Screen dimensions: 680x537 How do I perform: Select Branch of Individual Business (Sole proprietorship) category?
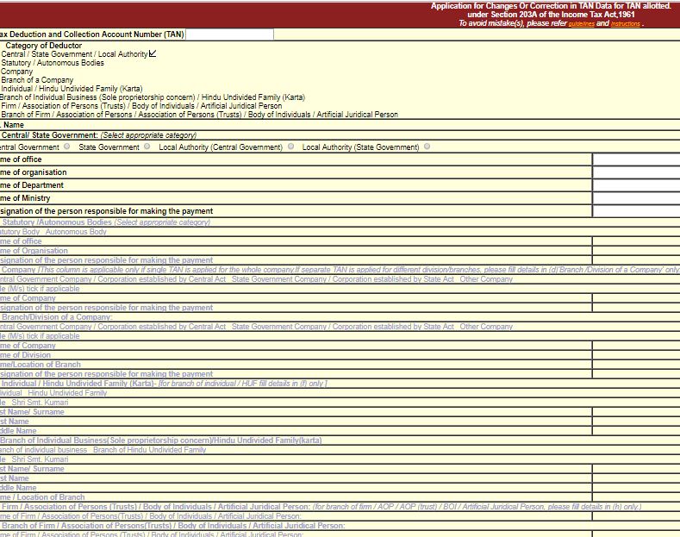click(152, 97)
